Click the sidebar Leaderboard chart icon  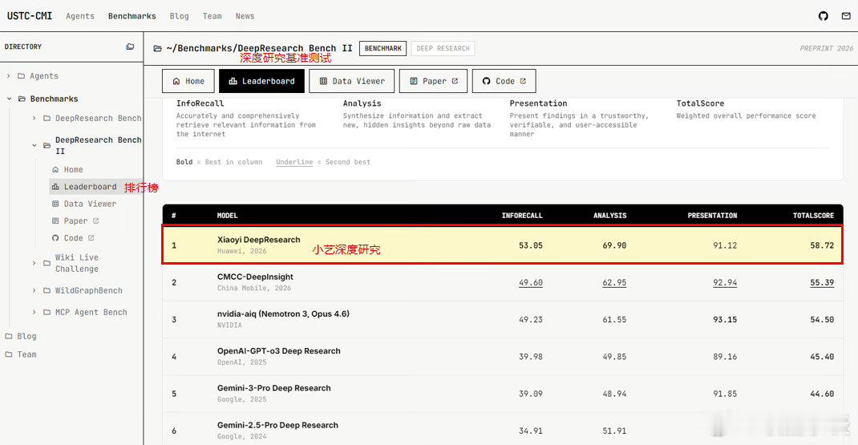[x=55, y=187]
